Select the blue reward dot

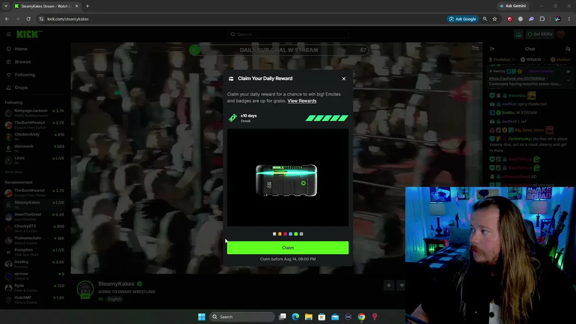pos(291,234)
